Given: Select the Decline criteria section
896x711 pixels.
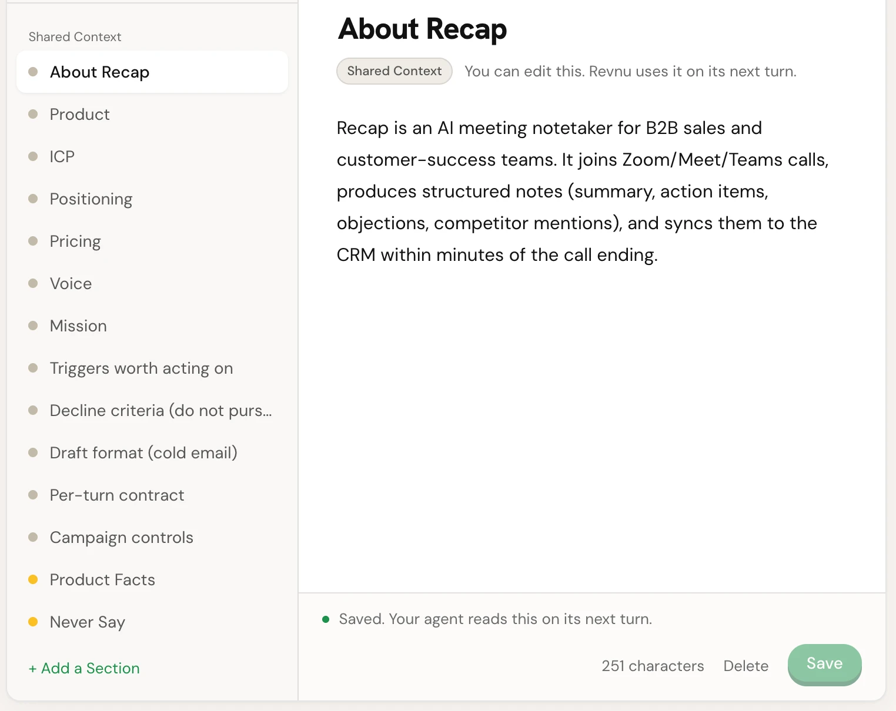Looking at the screenshot, I should [152, 410].
